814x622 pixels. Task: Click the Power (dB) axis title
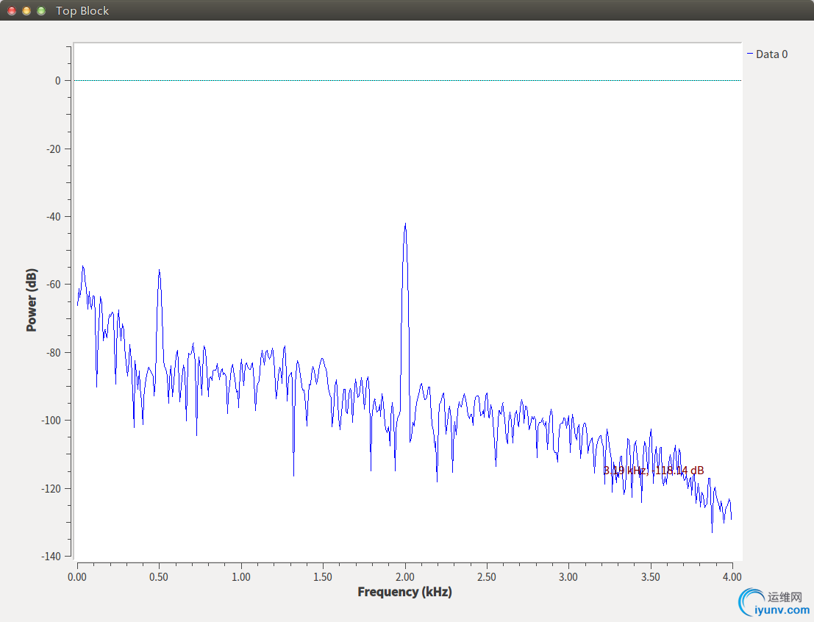point(32,300)
